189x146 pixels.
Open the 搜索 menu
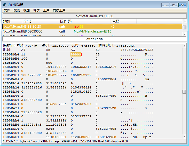pos(17,10)
